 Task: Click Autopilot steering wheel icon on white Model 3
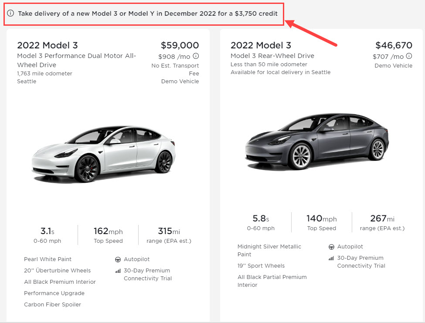(118, 259)
